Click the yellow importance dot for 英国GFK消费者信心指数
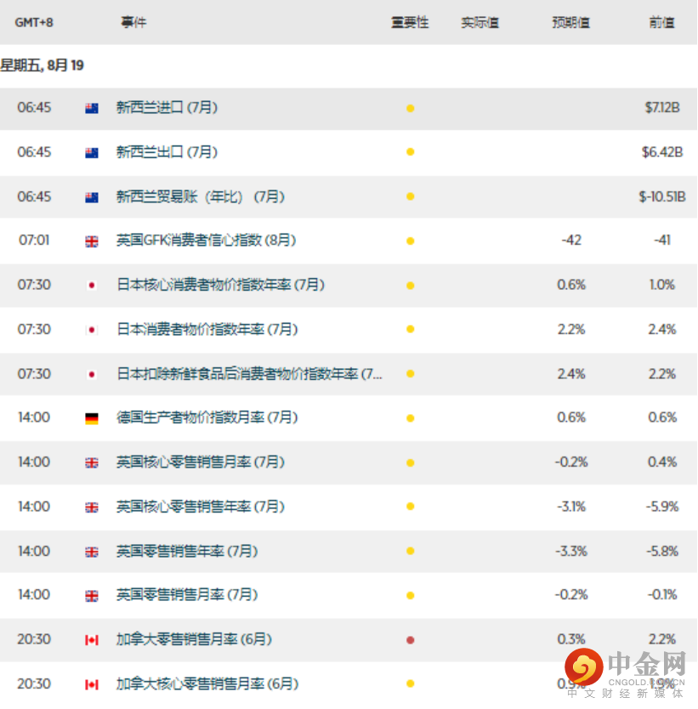 [411, 241]
